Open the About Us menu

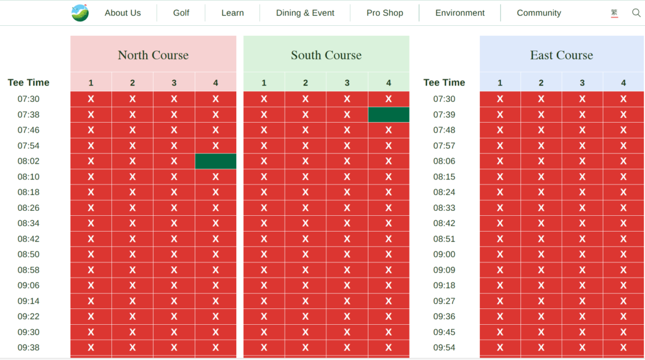click(x=123, y=13)
